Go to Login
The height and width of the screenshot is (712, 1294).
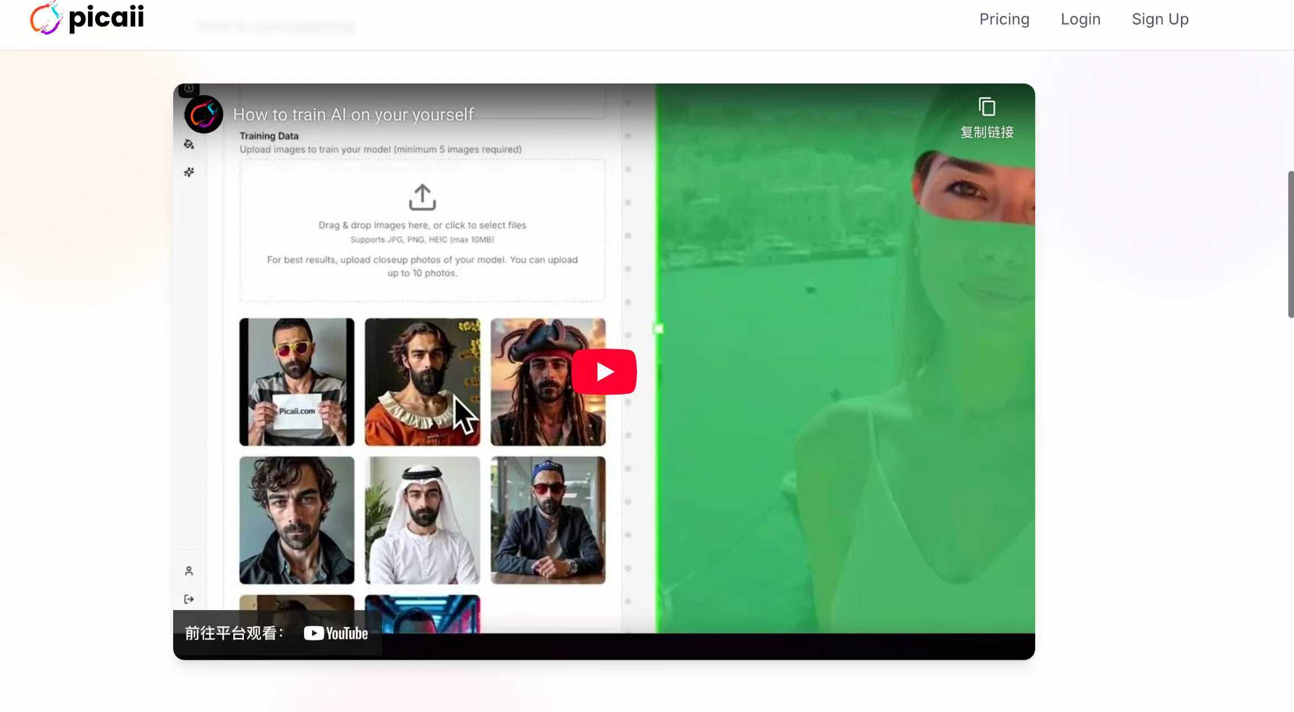click(1080, 19)
